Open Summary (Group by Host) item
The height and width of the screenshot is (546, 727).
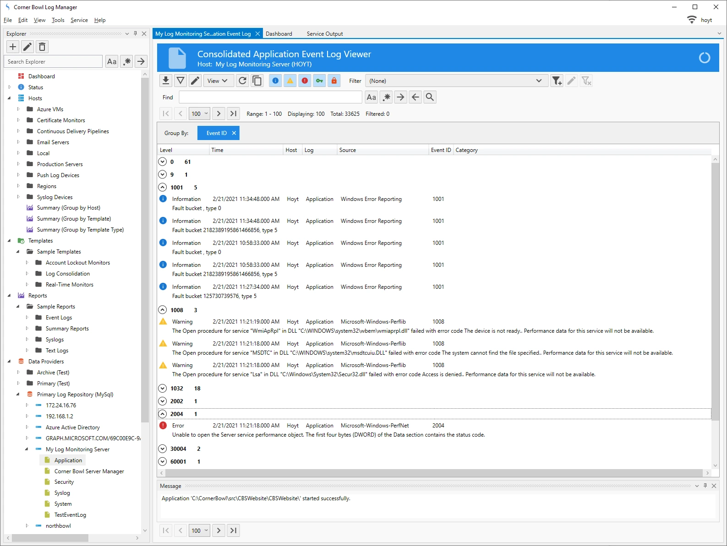coord(68,208)
